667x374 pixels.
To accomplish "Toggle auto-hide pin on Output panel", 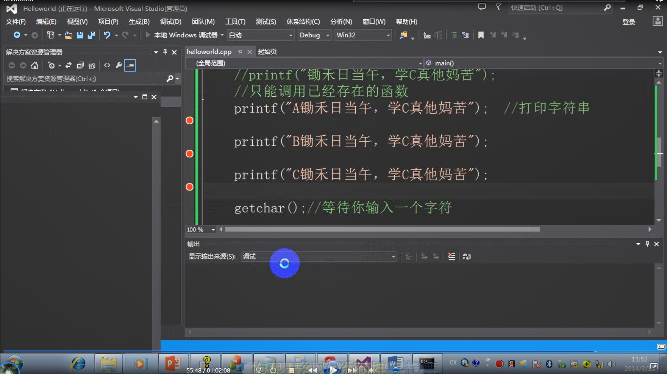I will (647, 244).
